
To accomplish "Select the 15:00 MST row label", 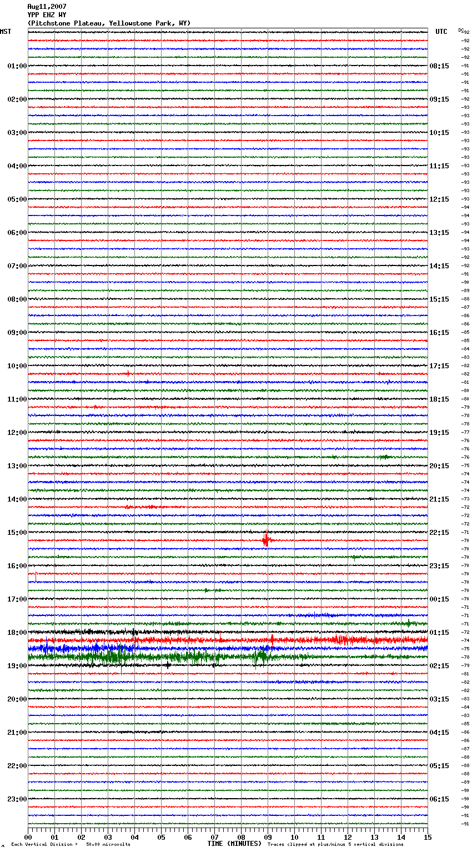I will point(17,533).
